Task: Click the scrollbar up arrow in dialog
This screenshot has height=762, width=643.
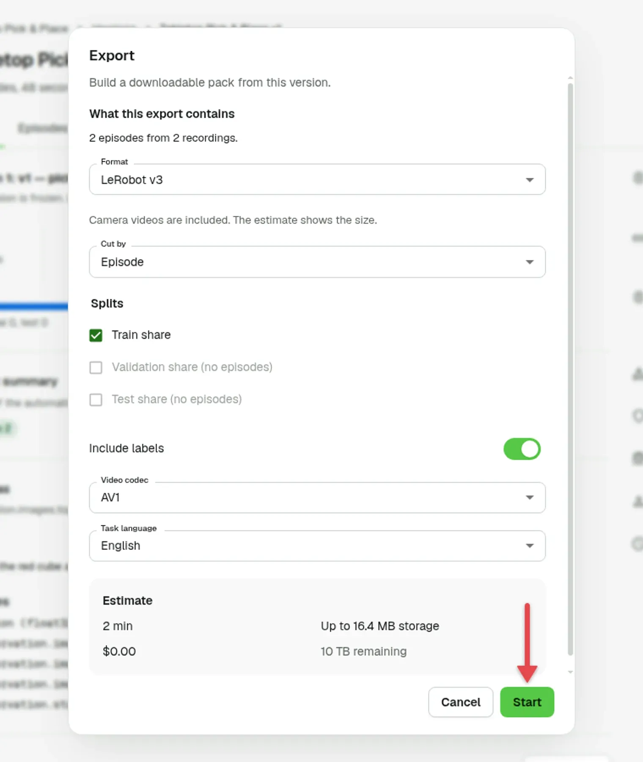Action: click(570, 78)
